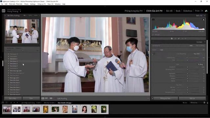
Task: Toggle the auto sync switch beside Đồng bộ hóa
Action: pos(152,98)
